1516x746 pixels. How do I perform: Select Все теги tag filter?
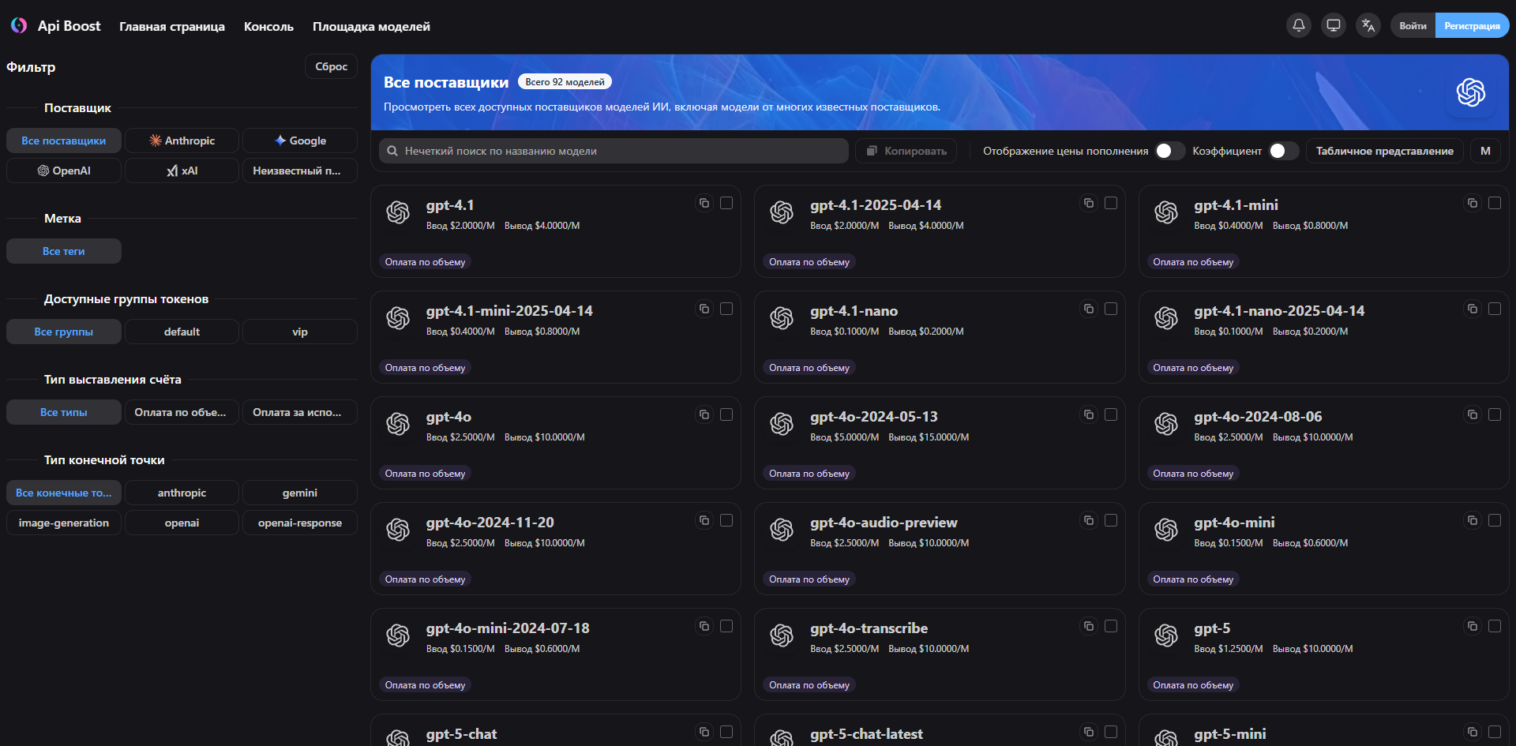click(x=64, y=251)
